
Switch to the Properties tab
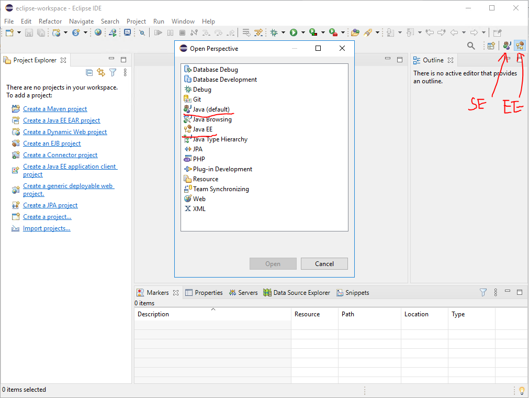coord(204,293)
